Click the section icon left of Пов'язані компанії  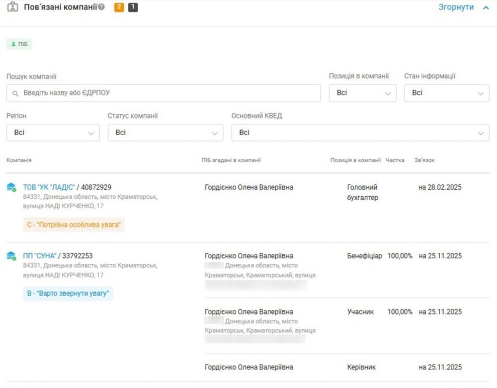click(12, 7)
